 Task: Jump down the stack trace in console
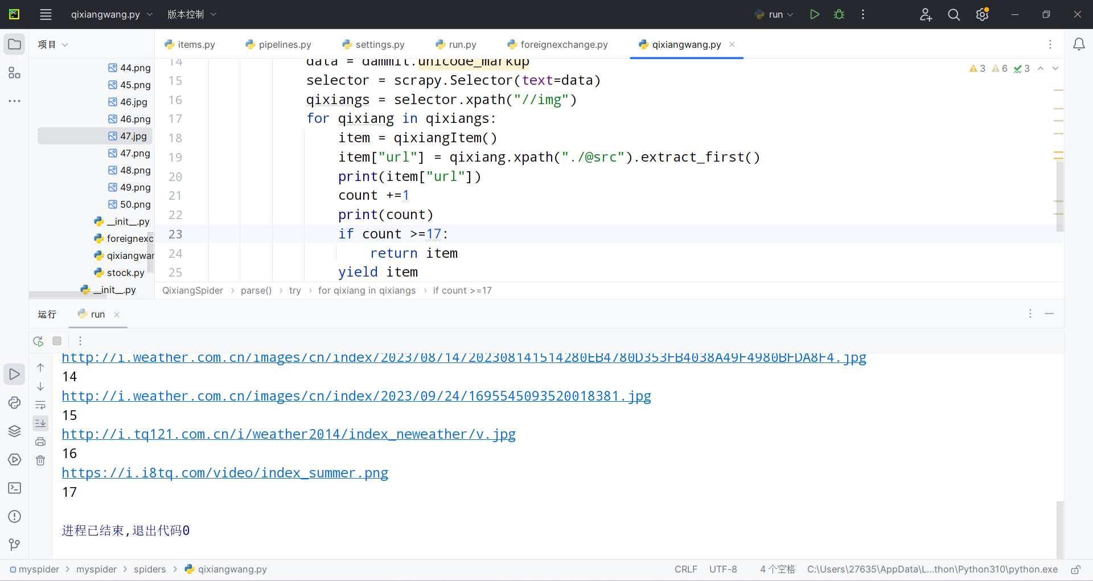40,386
